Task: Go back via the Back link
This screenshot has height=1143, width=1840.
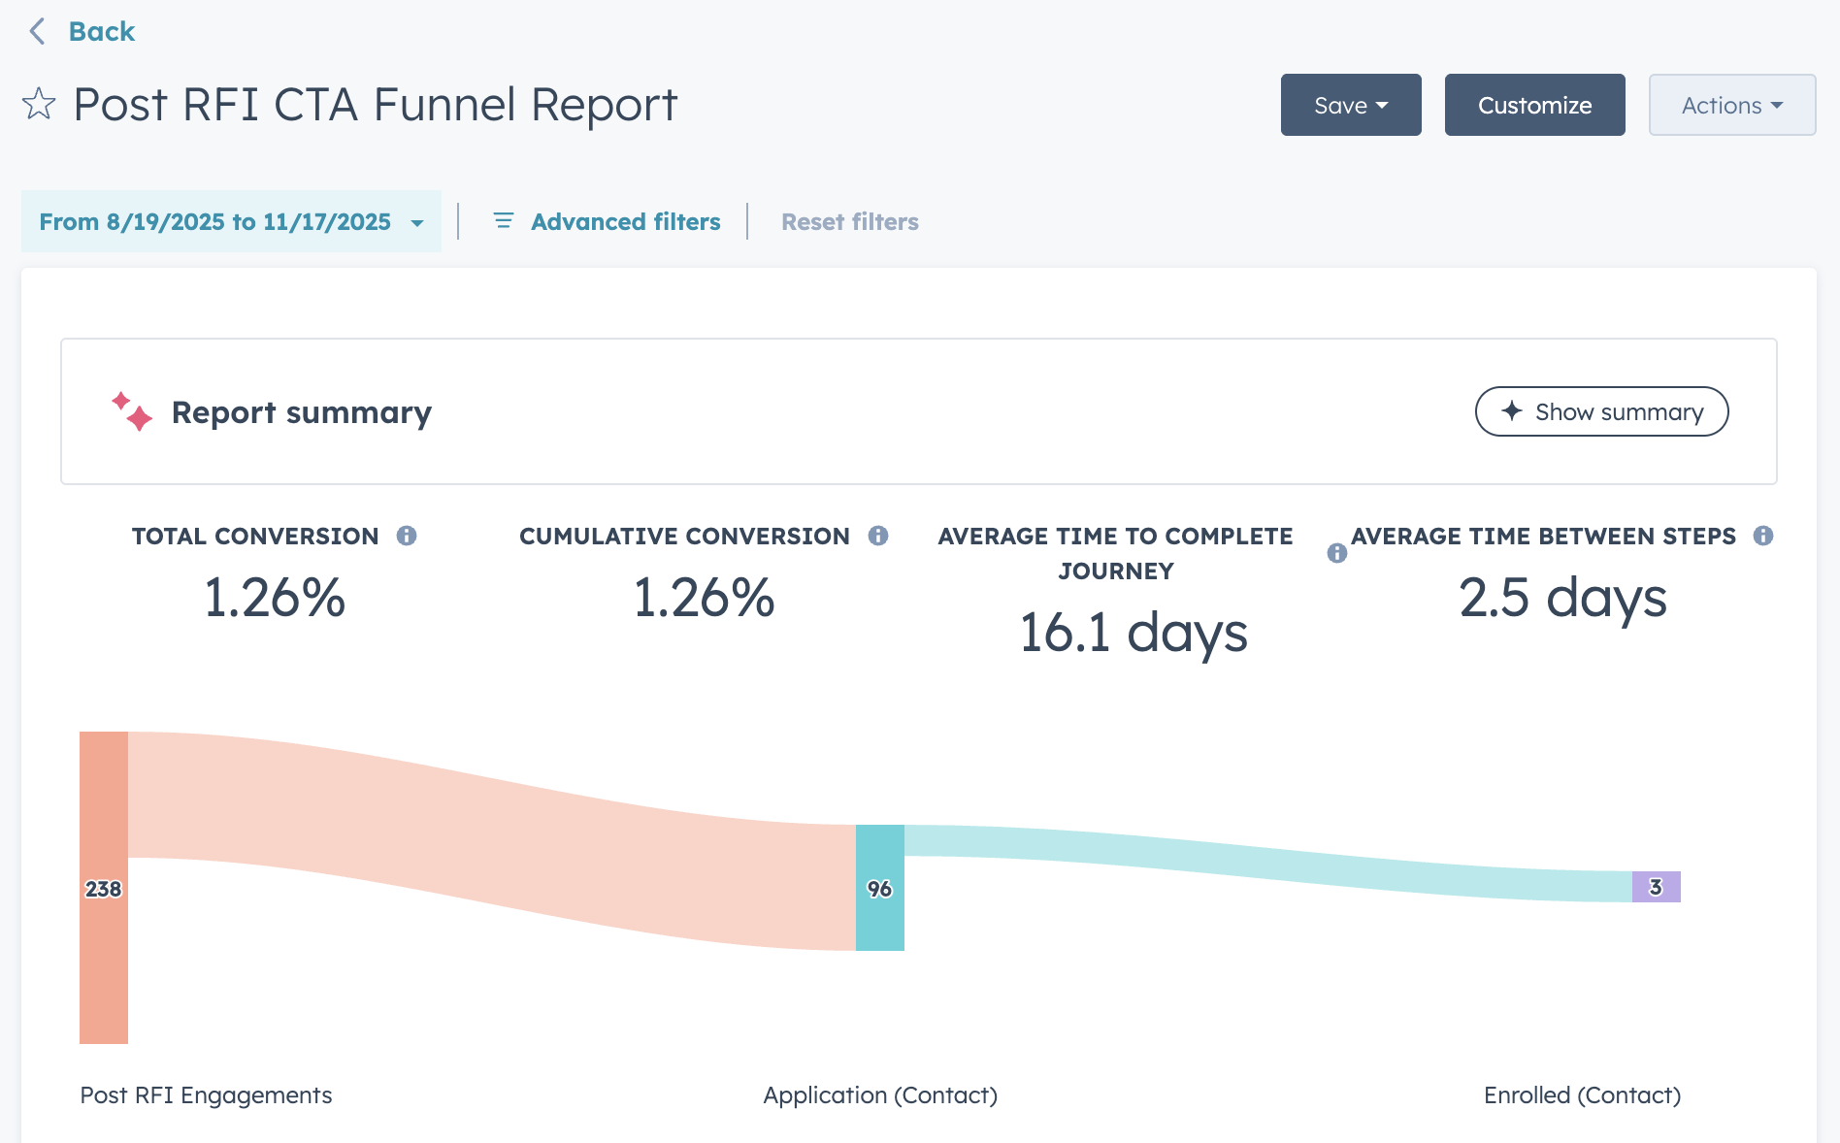Action: [101, 31]
